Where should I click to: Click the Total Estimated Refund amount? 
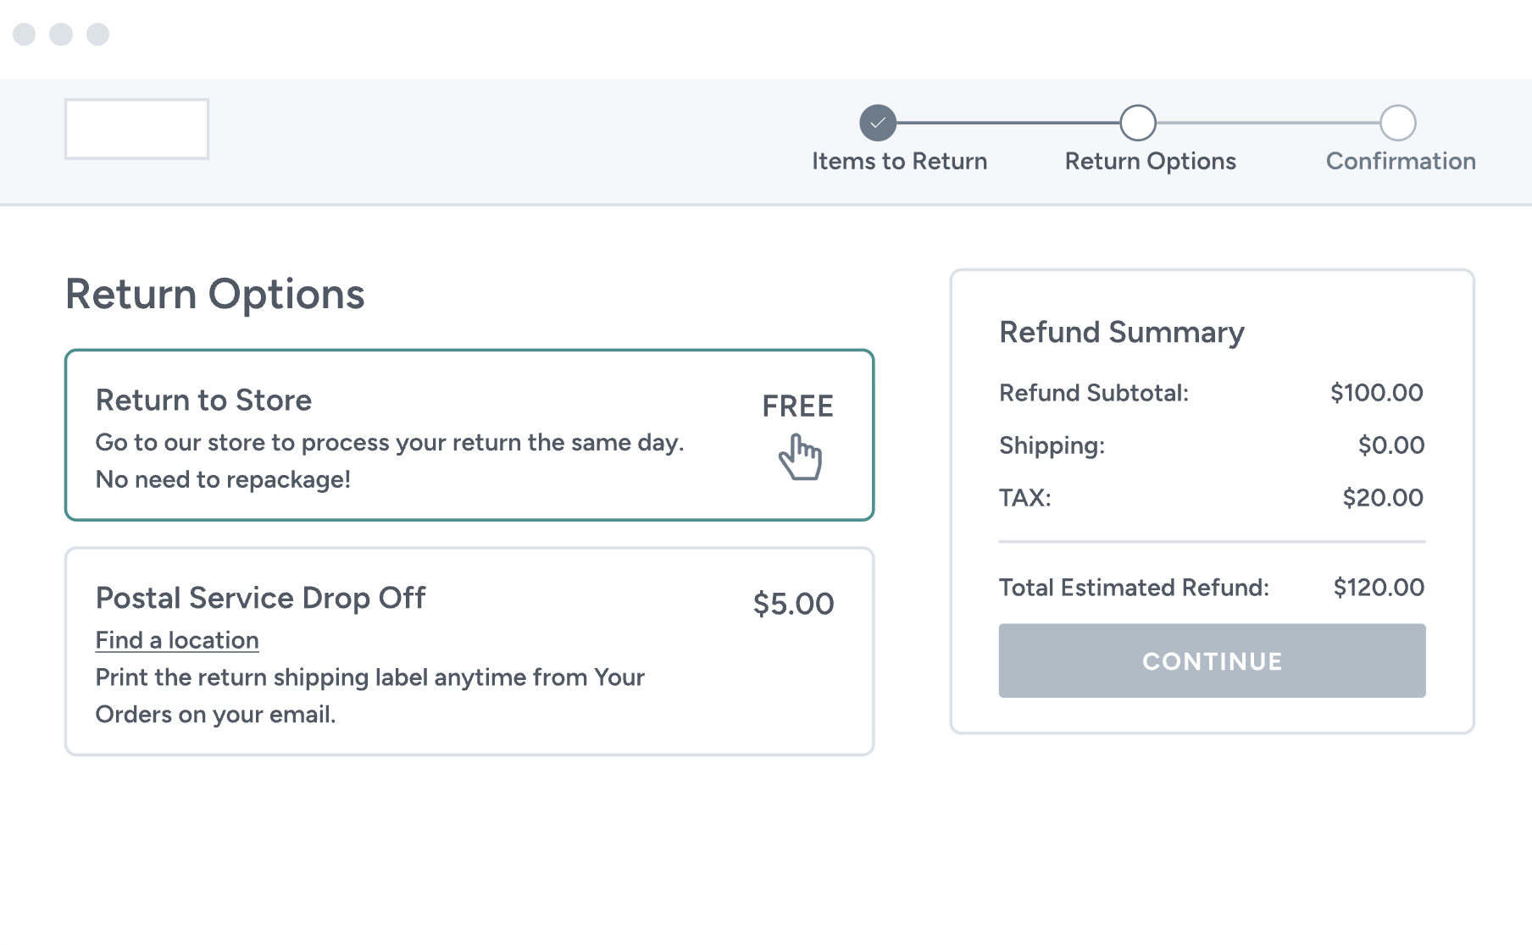pos(1378,587)
